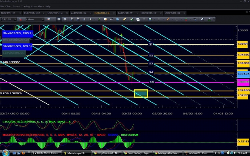Open the File menu
Screen dimensions: 250x156
click(x=2, y=6)
